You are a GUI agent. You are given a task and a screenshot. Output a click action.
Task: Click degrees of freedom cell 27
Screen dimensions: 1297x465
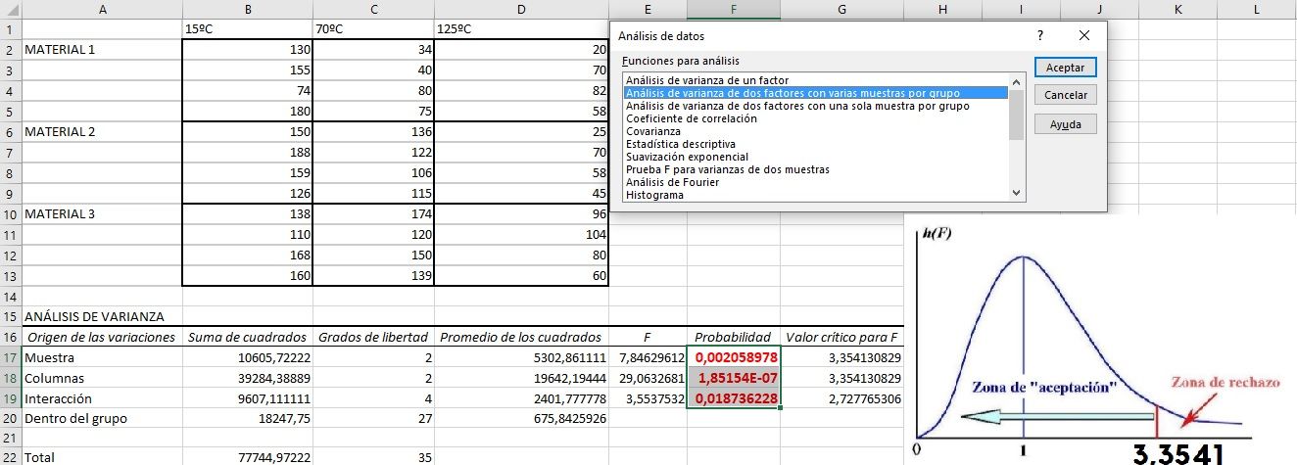(x=374, y=419)
